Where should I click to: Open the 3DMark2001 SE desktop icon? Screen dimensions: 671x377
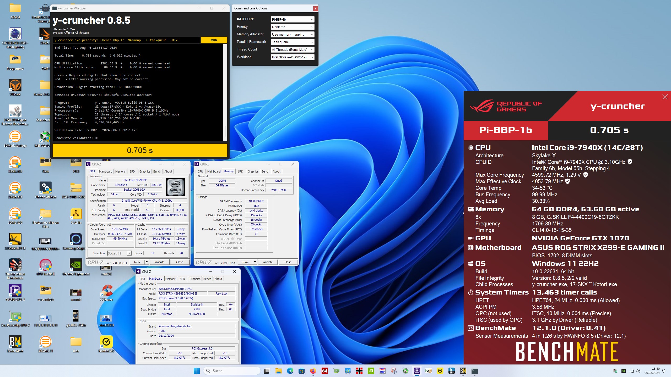[15, 242]
